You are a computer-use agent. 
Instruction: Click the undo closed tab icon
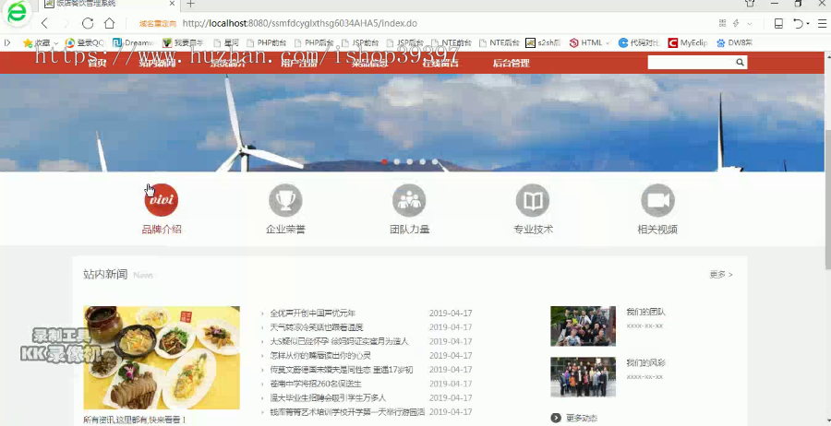[x=798, y=23]
